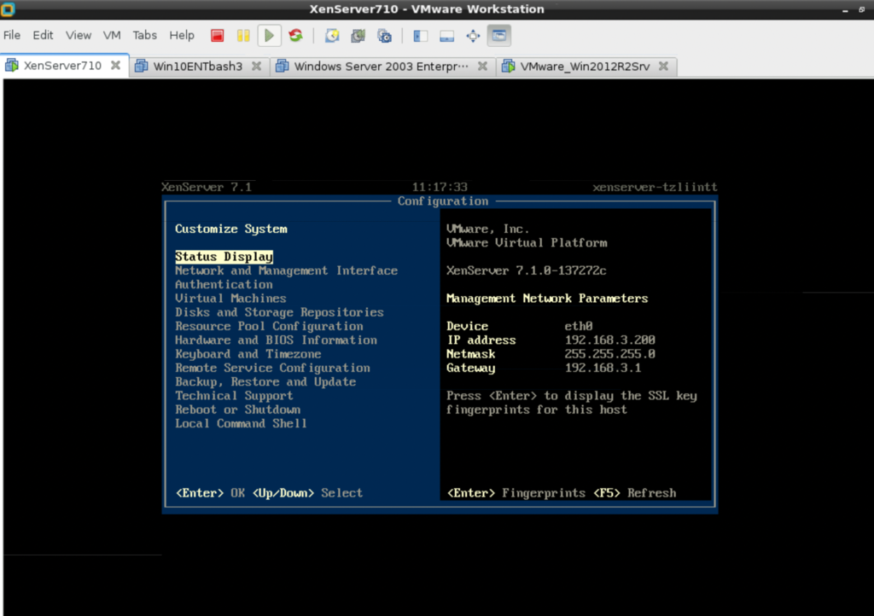Screen dimensions: 874x616
Task: Click the red Power Off toolbar icon
Action: coord(218,36)
